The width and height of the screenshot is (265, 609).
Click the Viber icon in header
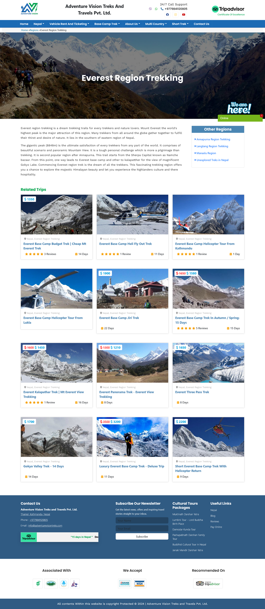click(x=150, y=9)
